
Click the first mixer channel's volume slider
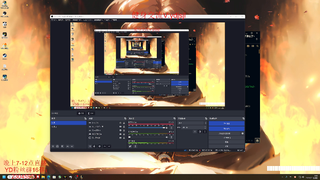(x=146, y=128)
